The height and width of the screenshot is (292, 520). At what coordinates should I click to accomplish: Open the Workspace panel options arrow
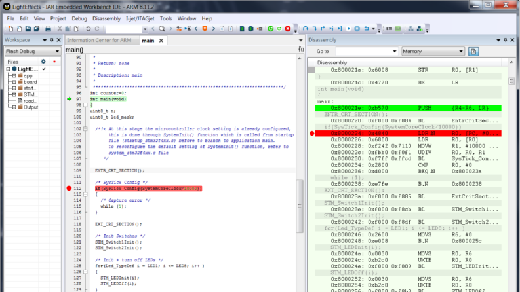(x=45, y=40)
